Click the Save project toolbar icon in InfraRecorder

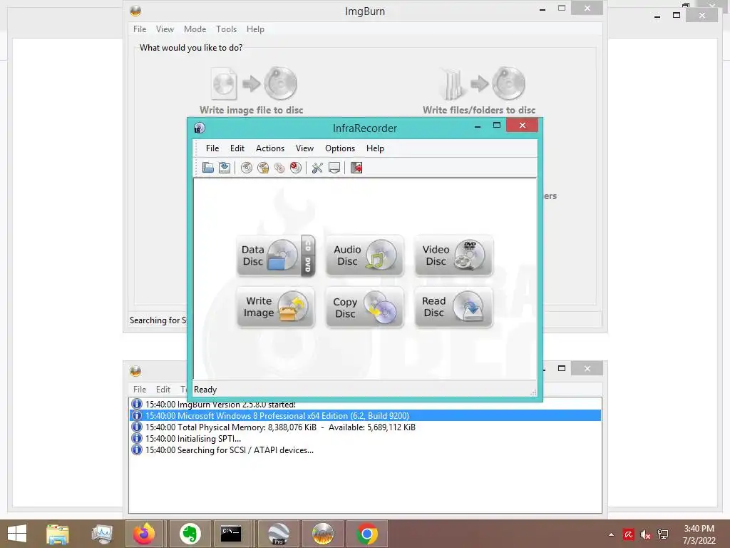(225, 168)
